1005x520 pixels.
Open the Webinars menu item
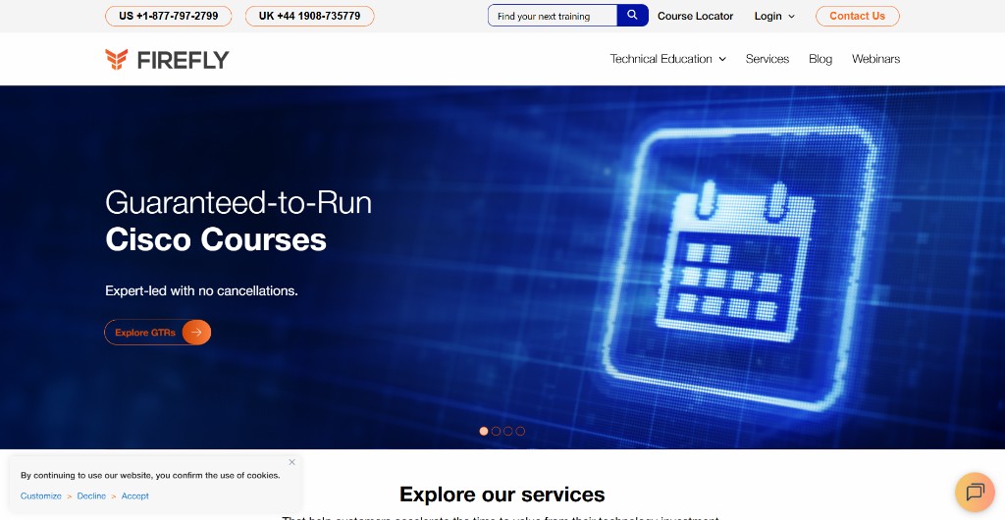(x=875, y=59)
